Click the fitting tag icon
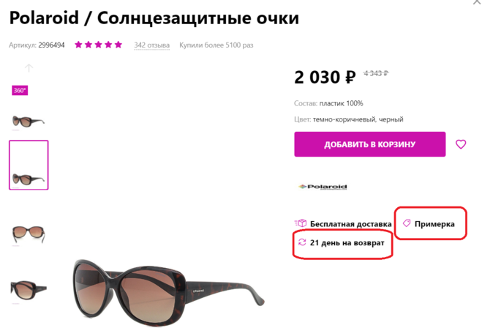The height and width of the screenshot is (328, 482). (x=407, y=223)
